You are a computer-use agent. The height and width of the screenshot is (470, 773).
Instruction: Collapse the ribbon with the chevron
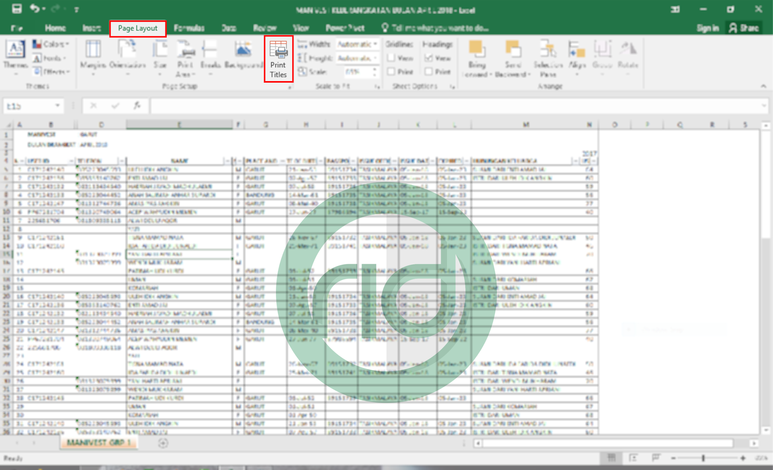[763, 86]
